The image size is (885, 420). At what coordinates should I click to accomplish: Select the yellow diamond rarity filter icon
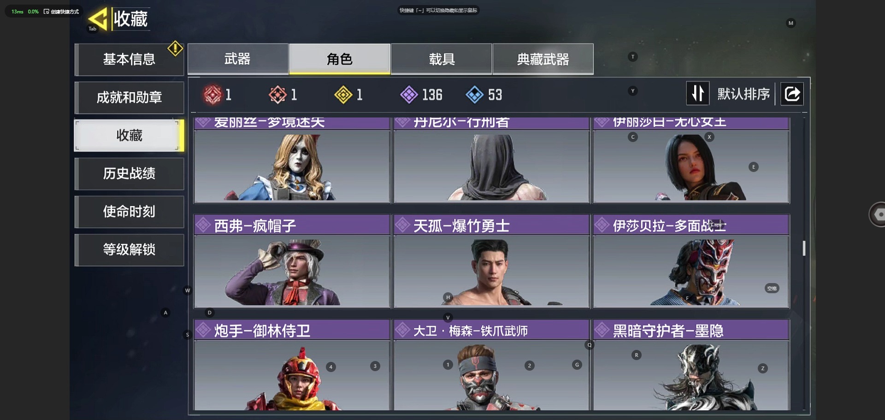(343, 95)
